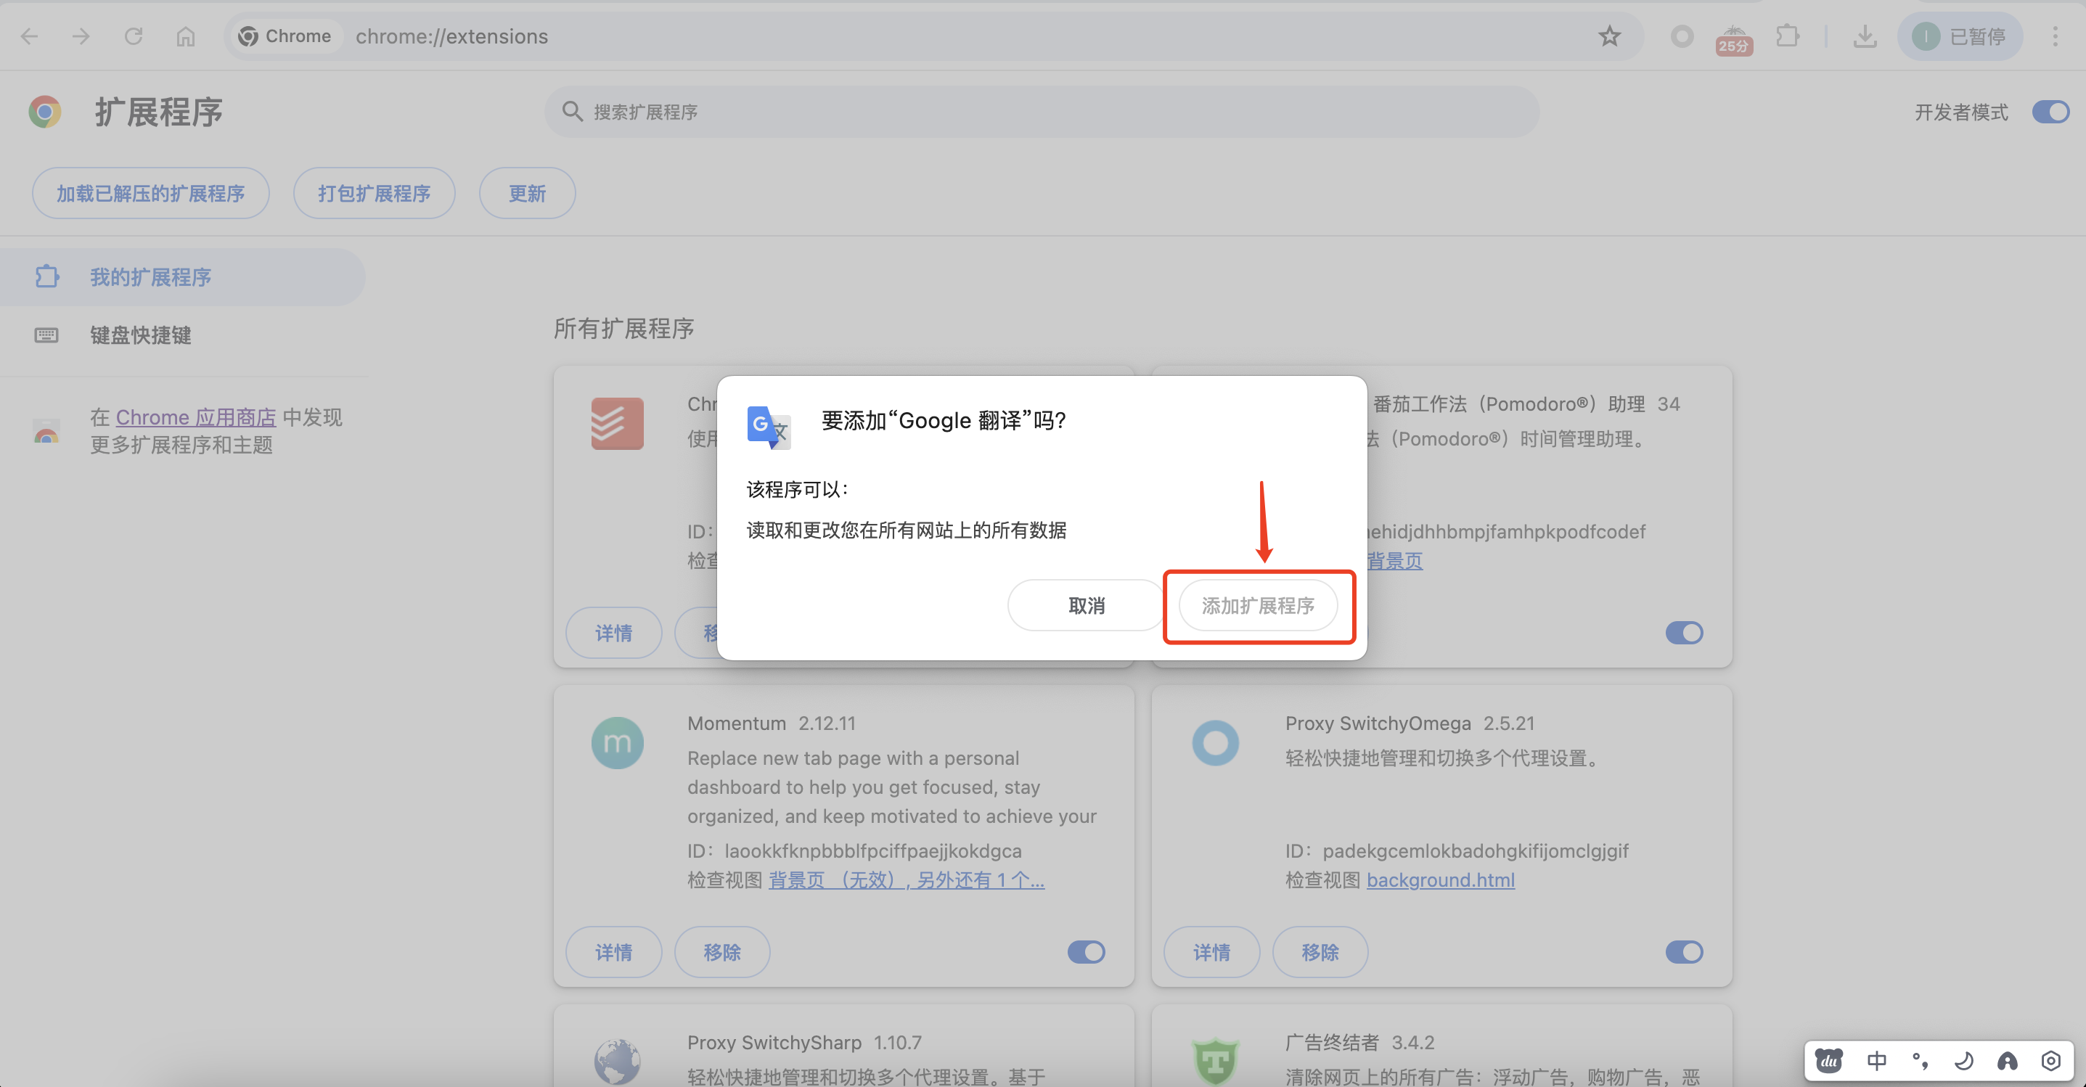Open SwitchyOmega background.html link
The width and height of the screenshot is (2086, 1087).
point(1441,879)
